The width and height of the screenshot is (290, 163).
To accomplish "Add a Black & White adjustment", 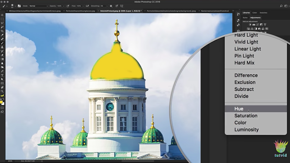I will tap(256, 29).
